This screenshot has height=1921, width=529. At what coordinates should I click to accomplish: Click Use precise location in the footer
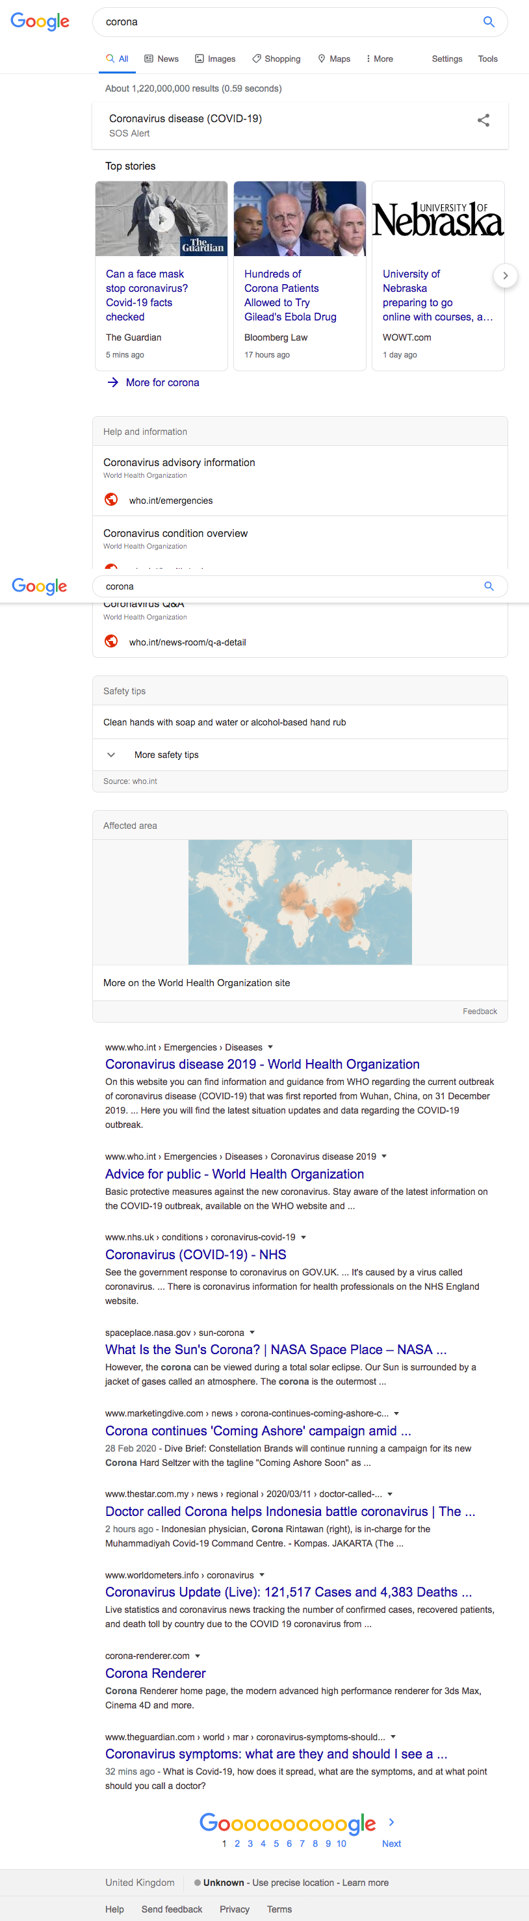293,1882
